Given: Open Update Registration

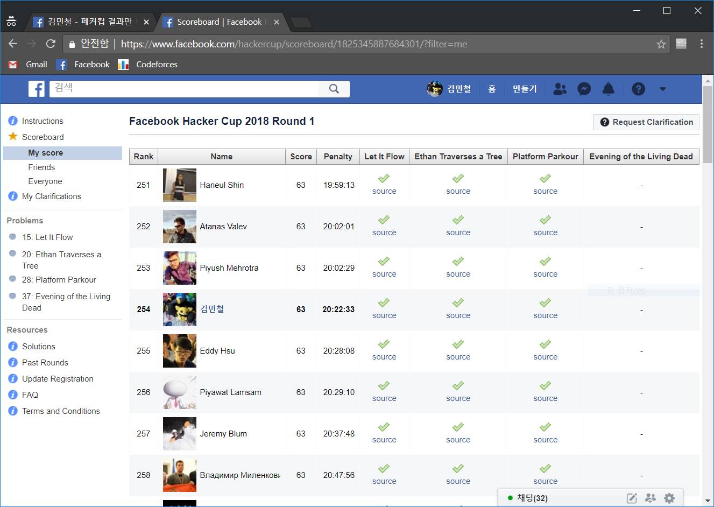Looking at the screenshot, I should [58, 379].
